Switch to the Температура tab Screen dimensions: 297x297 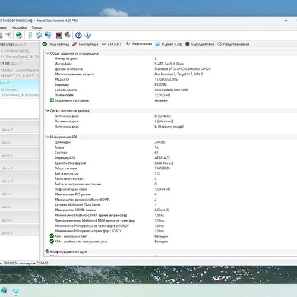click(x=85, y=44)
